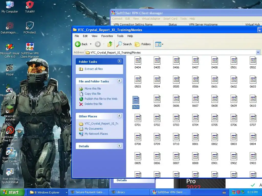Open Virtual Adapter menu in SoftEther window

click(151, 19)
